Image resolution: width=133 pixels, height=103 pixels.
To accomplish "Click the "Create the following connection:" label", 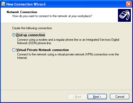I will 32,28.
